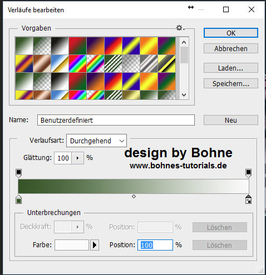Click Speichern to save gradients

tap(231, 83)
